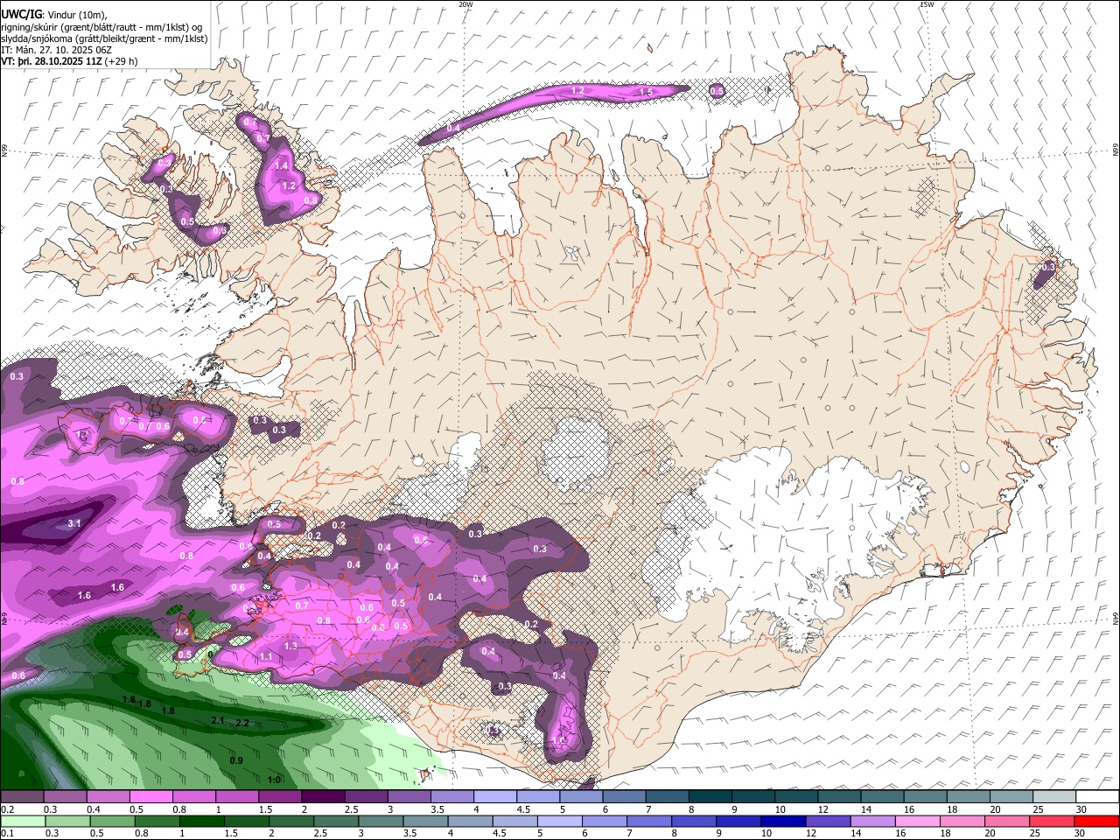This screenshot has width=1120, height=840.
Task: Click the 1.1 value on southwest peninsula
Action: (x=266, y=656)
